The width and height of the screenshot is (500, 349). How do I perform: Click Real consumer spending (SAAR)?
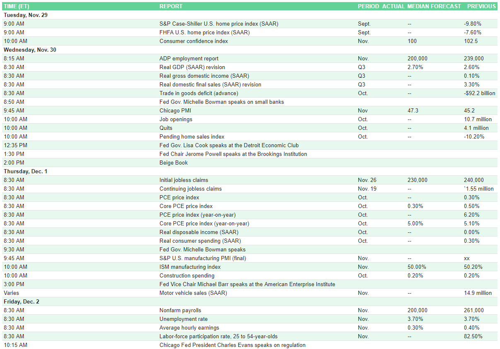point(200,241)
